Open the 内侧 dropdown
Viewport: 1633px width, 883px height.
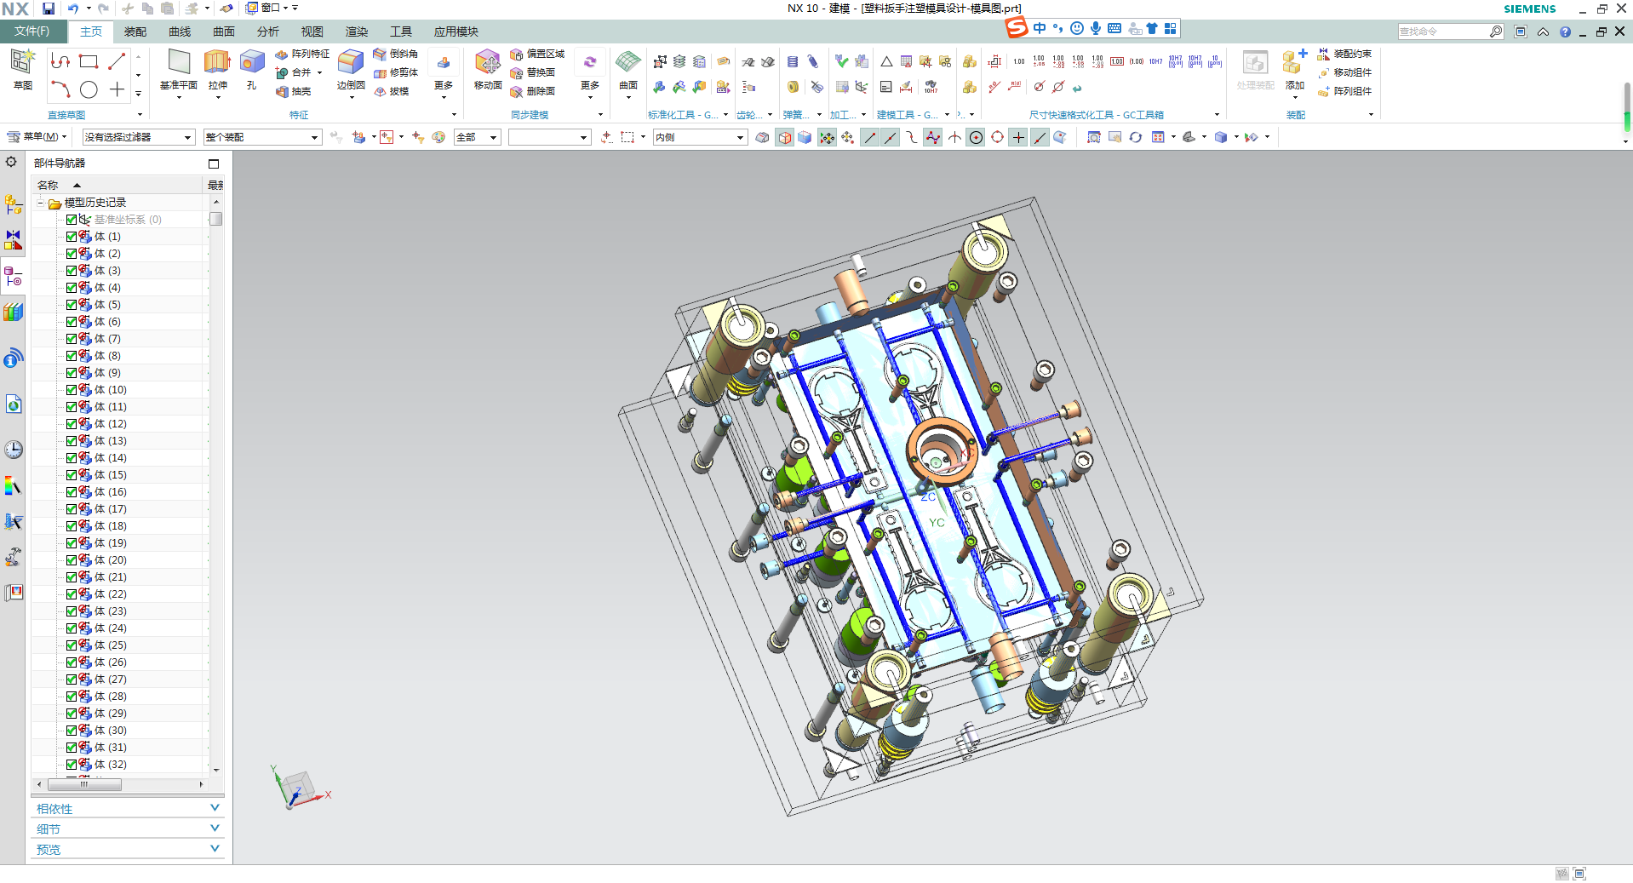[x=700, y=137]
